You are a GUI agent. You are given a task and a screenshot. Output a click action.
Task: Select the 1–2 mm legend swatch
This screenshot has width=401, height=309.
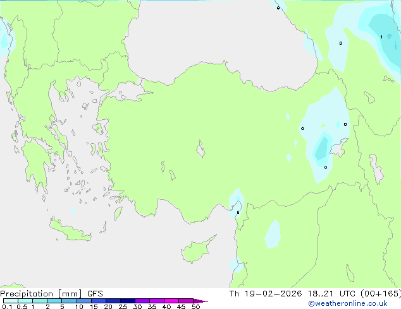pyautogui.click(x=40, y=301)
